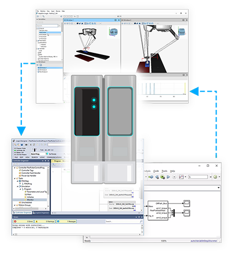This screenshot has width=230, height=259.
Task: Click the red Errors filter icon
Action: (15, 221)
